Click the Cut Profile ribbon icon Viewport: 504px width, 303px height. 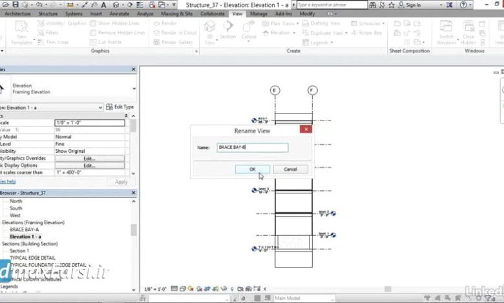(x=93, y=42)
